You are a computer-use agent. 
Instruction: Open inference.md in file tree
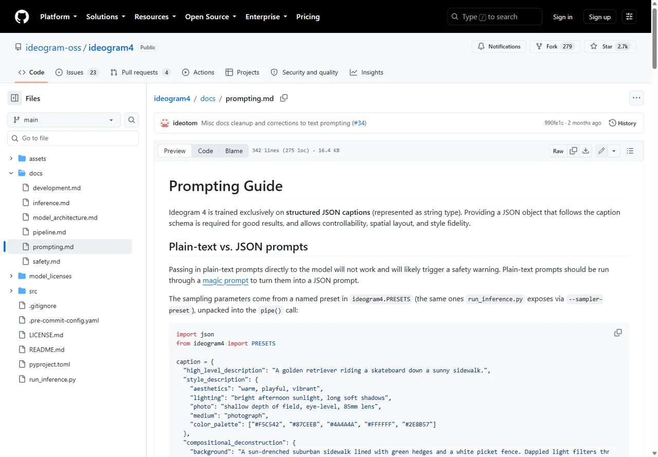click(x=51, y=203)
